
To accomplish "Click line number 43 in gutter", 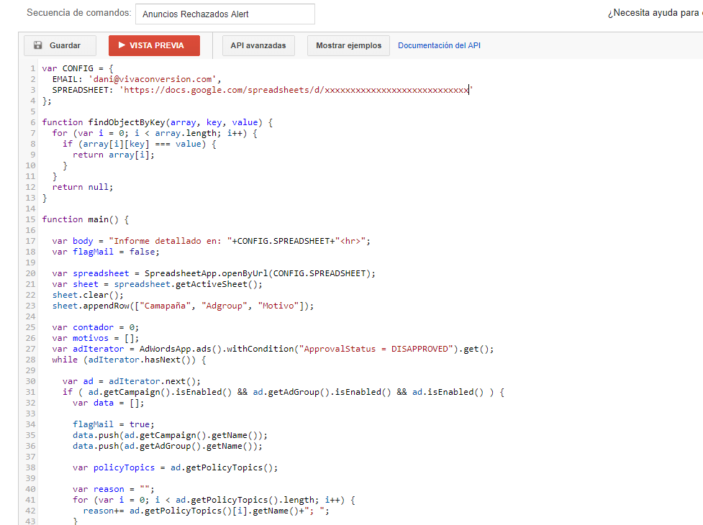I will point(30,521).
